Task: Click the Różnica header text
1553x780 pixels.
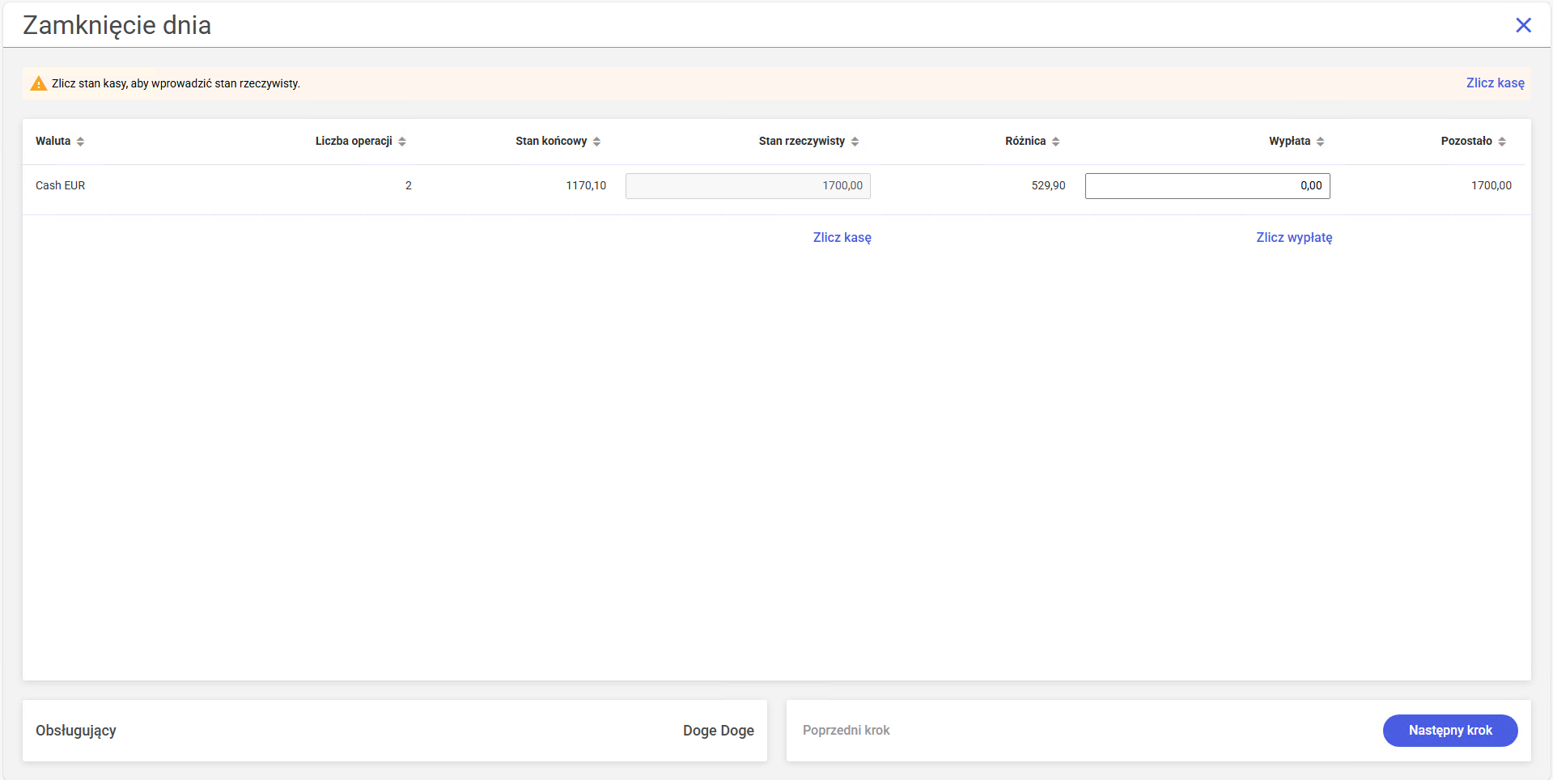Action: (x=1025, y=141)
